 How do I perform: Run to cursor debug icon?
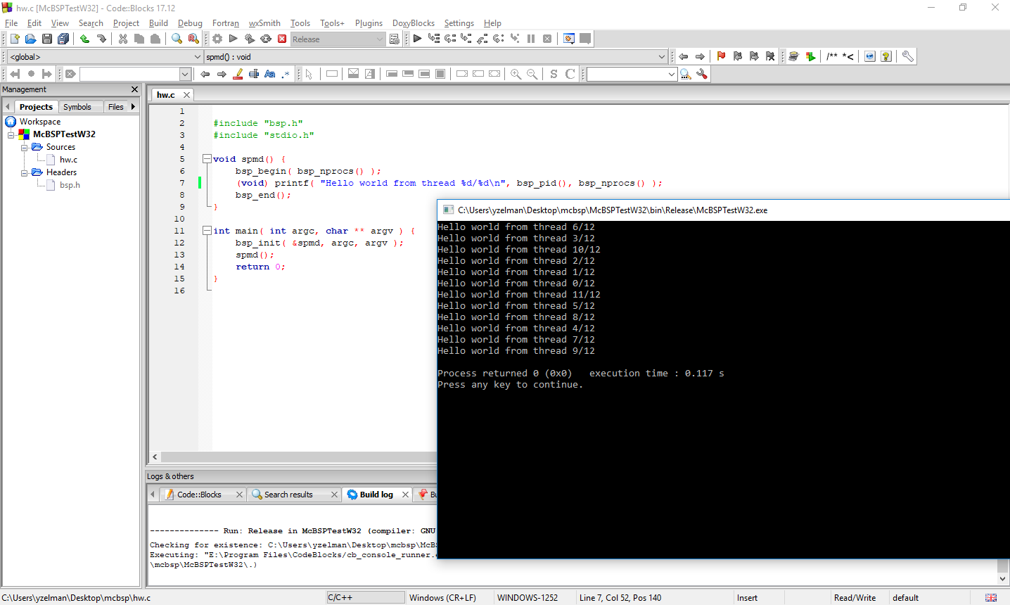coord(434,39)
